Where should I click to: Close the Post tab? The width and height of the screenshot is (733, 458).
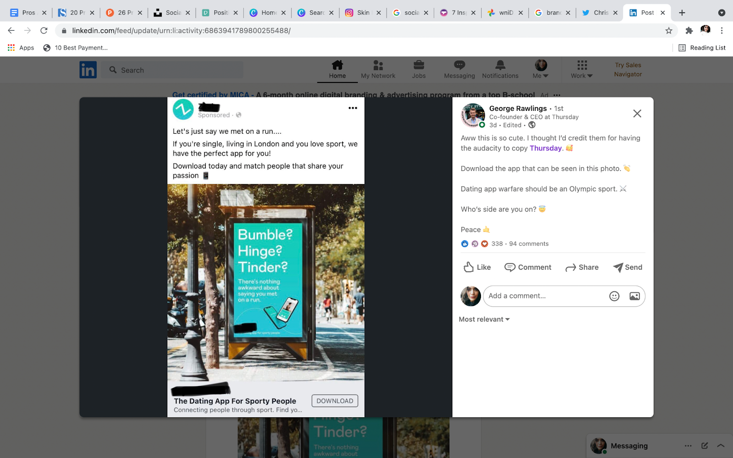coord(662,13)
